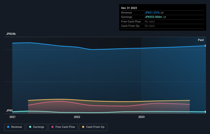
Task: Click the Revenue tooltip row label
Action: [127, 13]
